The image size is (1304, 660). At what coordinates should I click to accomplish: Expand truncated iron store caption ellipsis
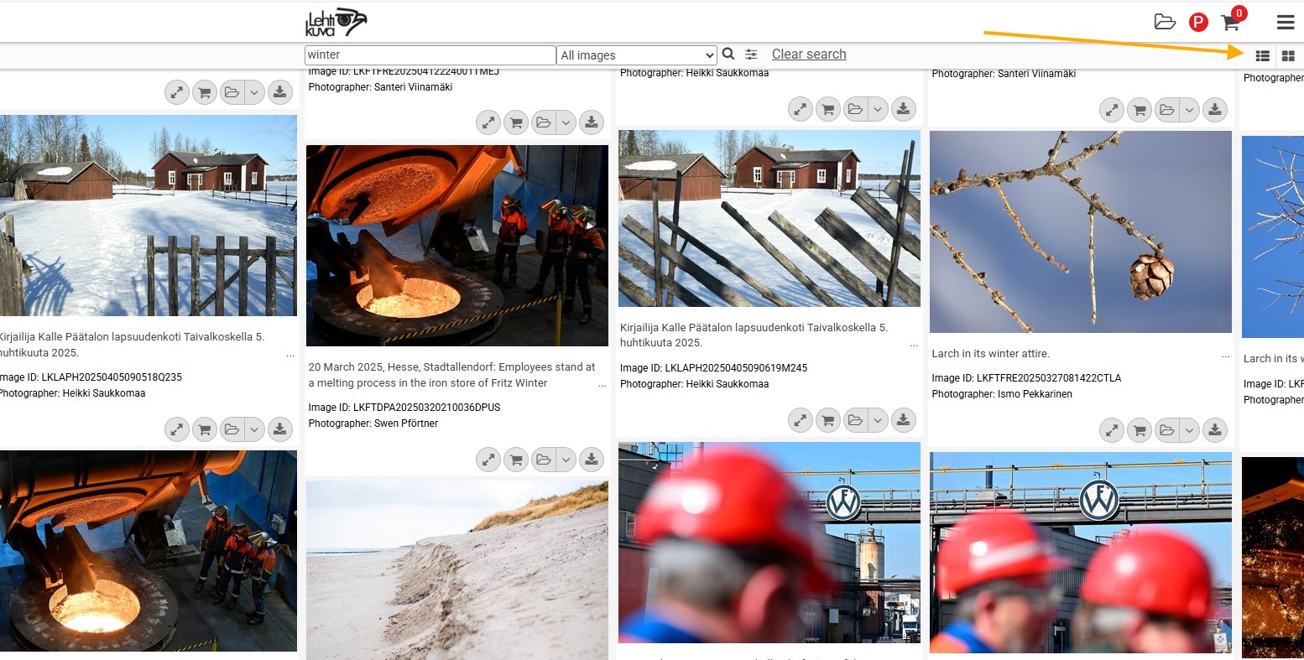pyautogui.click(x=602, y=385)
